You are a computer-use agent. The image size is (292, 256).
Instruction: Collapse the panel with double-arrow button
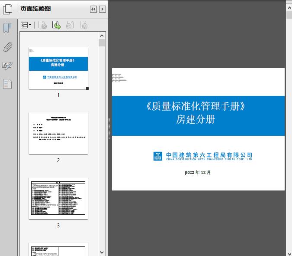(93, 9)
